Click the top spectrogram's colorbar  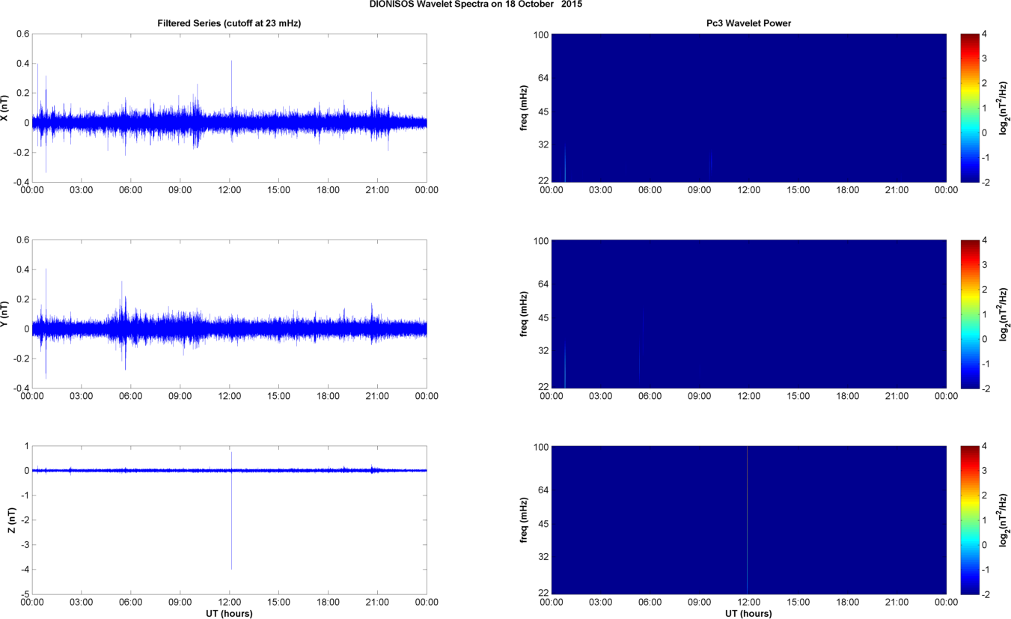pyautogui.click(x=969, y=108)
